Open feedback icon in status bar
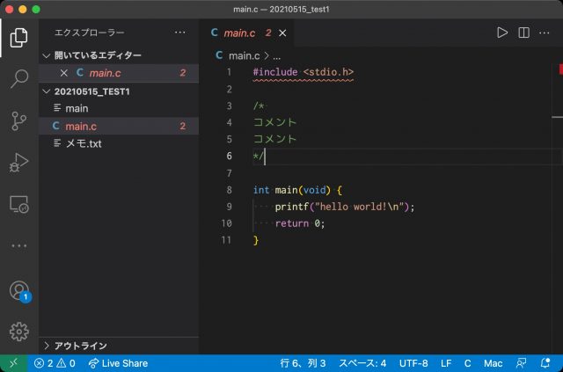The width and height of the screenshot is (563, 372). [522, 363]
